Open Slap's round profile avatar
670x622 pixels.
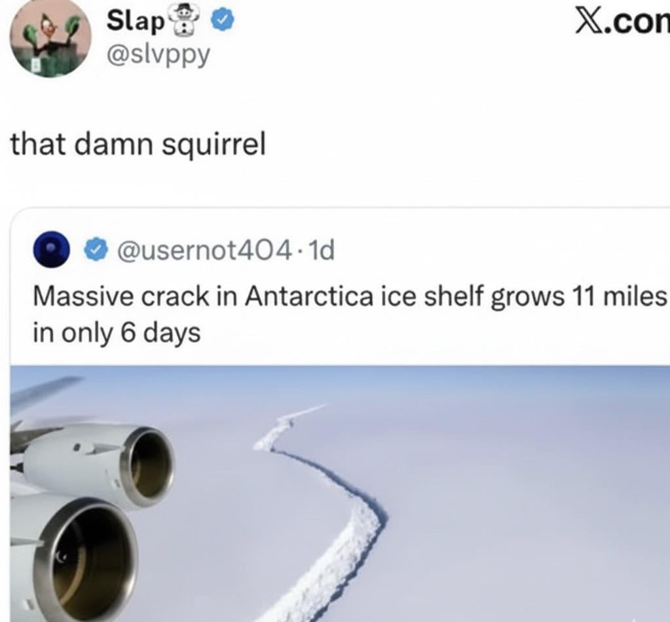51,38
